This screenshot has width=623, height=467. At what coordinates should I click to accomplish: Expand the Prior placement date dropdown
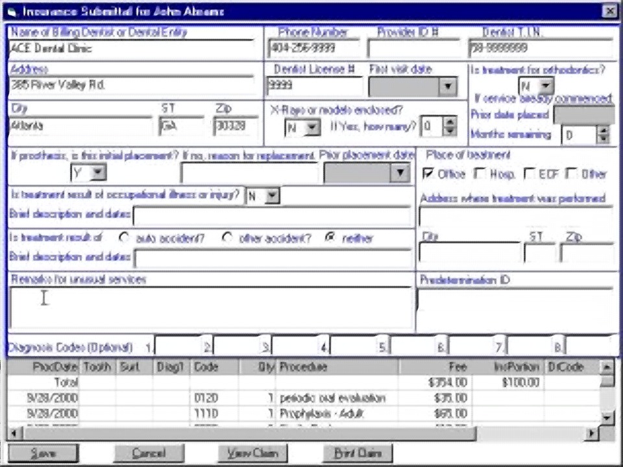(x=400, y=173)
